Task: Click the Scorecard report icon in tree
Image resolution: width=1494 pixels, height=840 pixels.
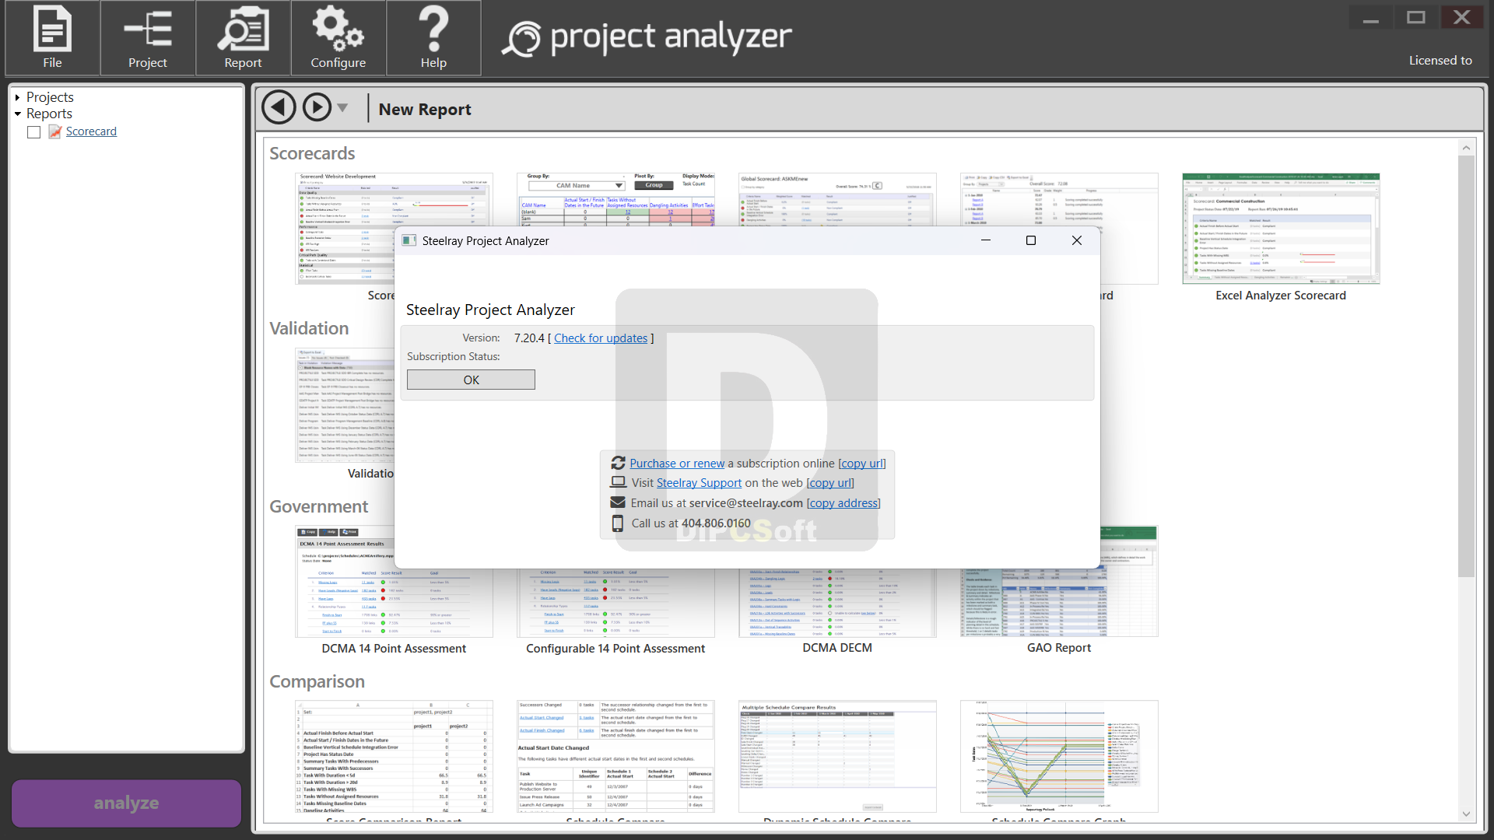Action: (x=54, y=131)
